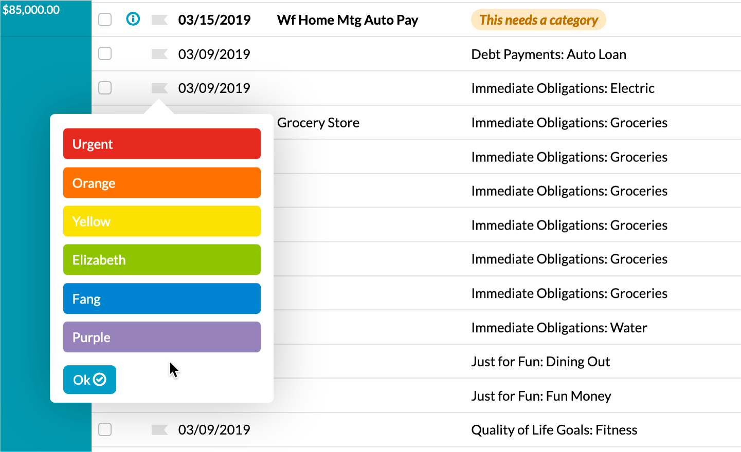Viewport: 741px width, 452px height.
Task: Select the Urgent flag from the picker
Action: (161, 144)
